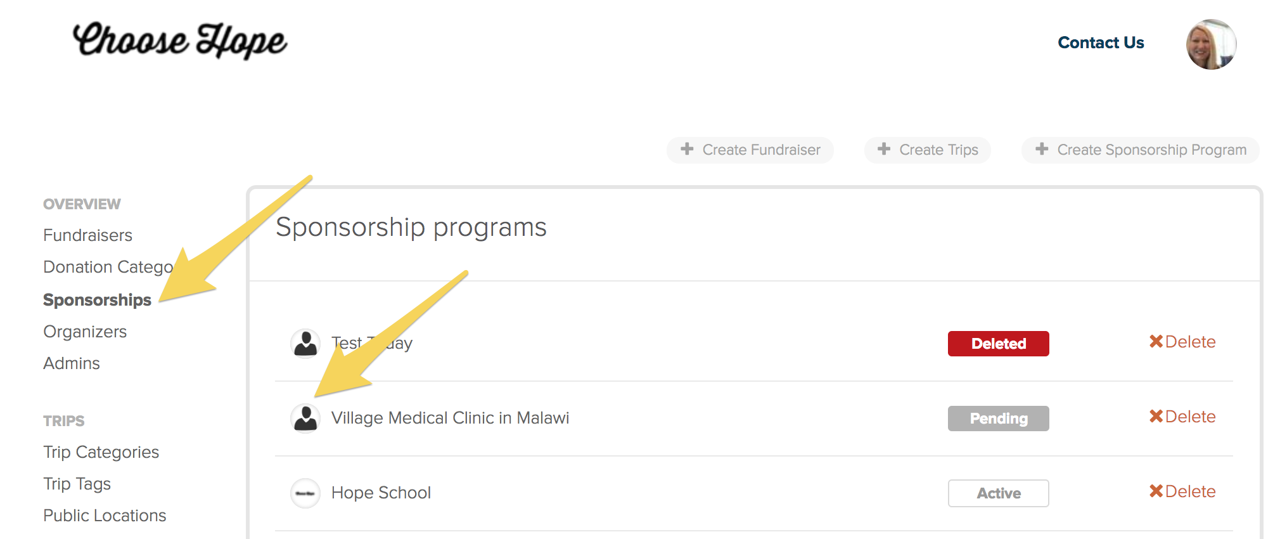Click the X icon for Village Medical Clinic
This screenshot has width=1280, height=539.
tap(1156, 417)
